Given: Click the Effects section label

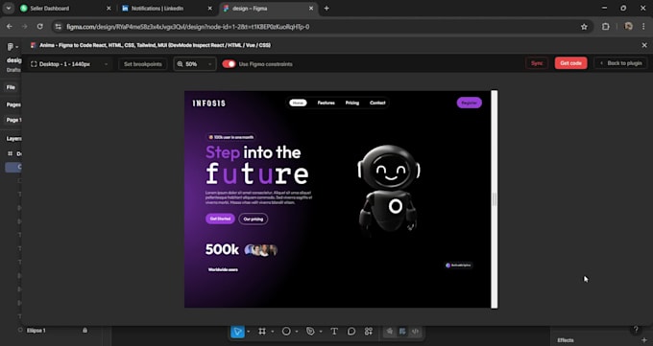Looking at the screenshot, I should 566,340.
